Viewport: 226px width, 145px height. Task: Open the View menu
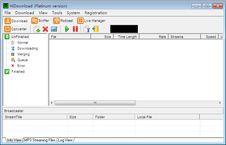pos(43,13)
